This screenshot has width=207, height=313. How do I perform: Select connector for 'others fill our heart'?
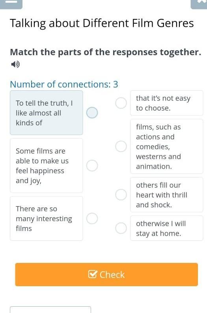coord(121,195)
